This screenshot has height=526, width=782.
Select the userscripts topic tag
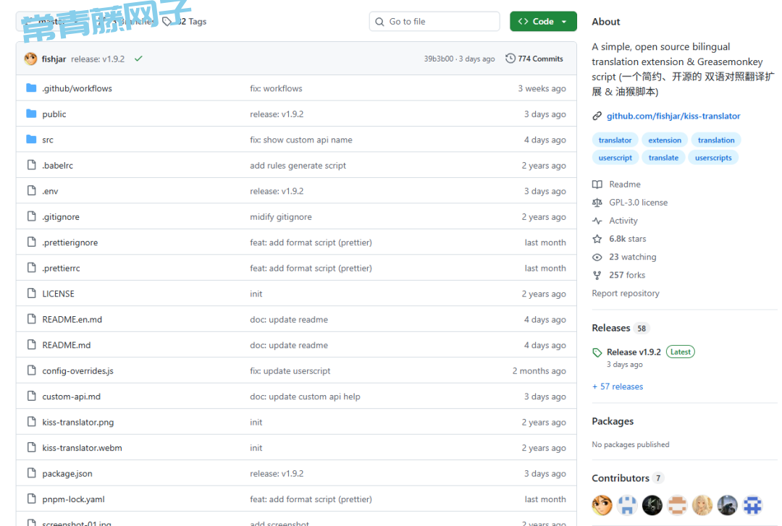pos(713,158)
